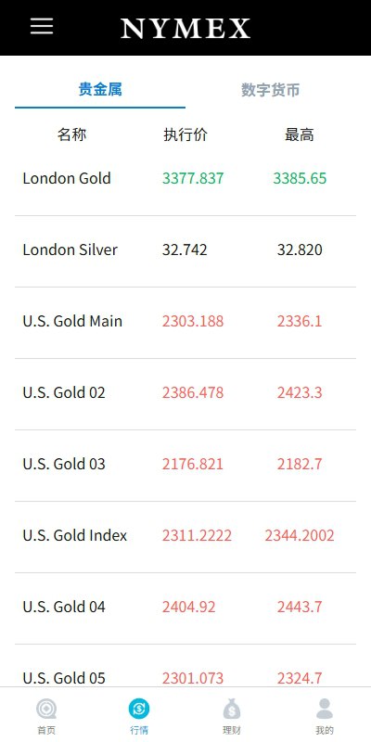Image resolution: width=371 pixels, height=742 pixels.
Task: Select U.S. Gold 04 entry
Action: point(185,608)
